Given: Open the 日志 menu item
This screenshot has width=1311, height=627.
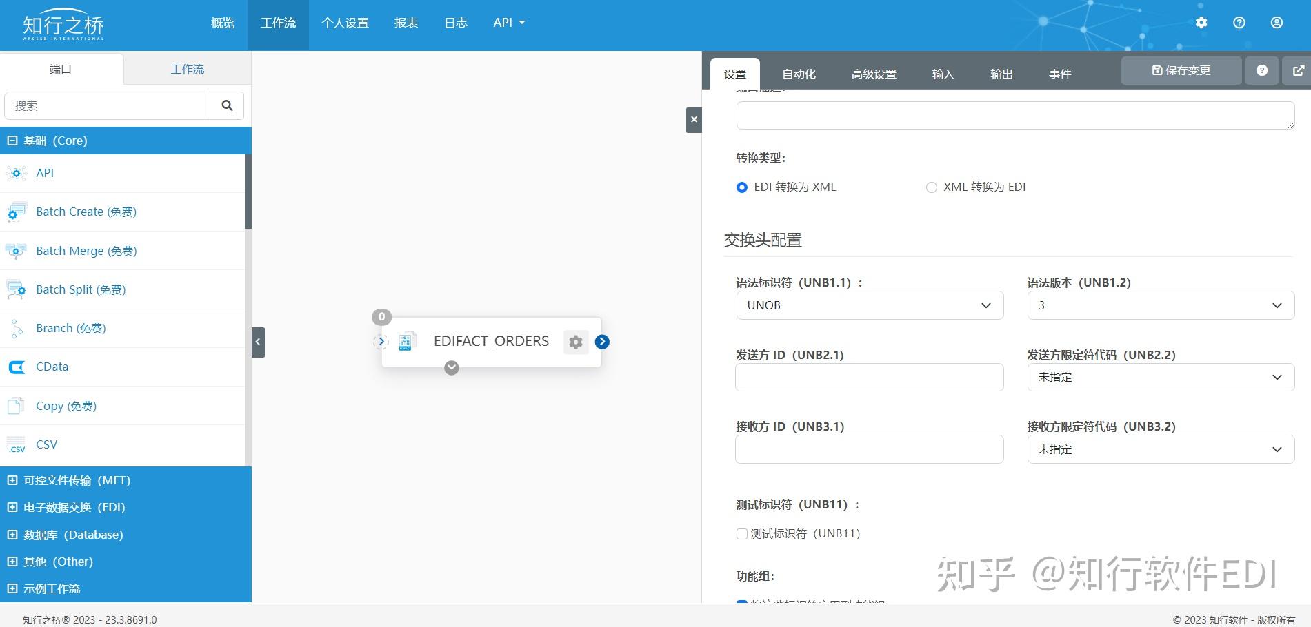Looking at the screenshot, I should pos(455,22).
